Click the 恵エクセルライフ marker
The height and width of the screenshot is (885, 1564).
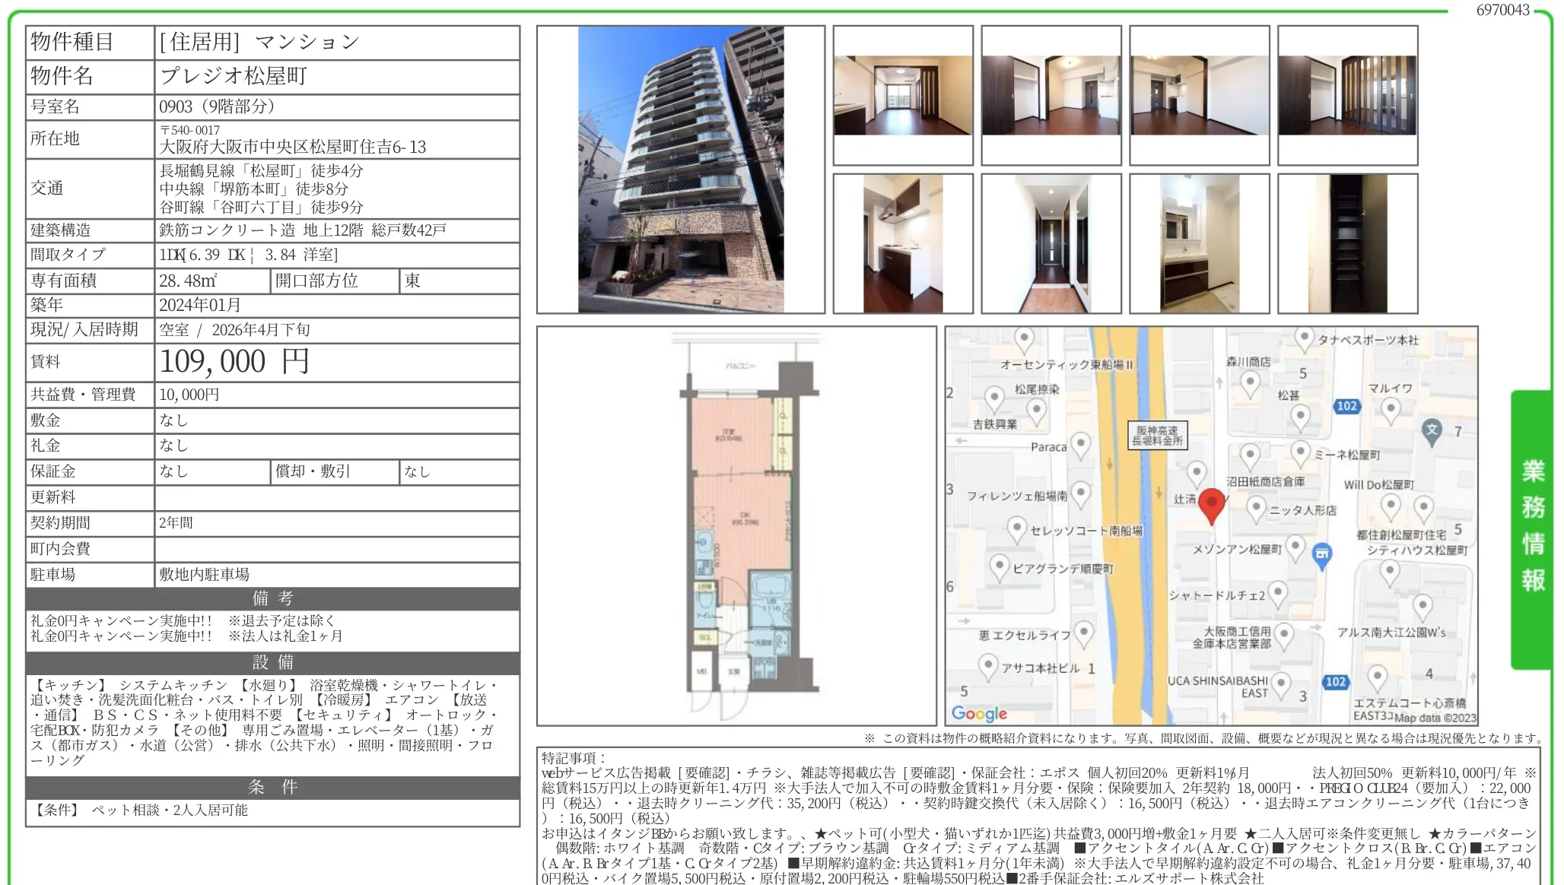pyautogui.click(x=1083, y=633)
